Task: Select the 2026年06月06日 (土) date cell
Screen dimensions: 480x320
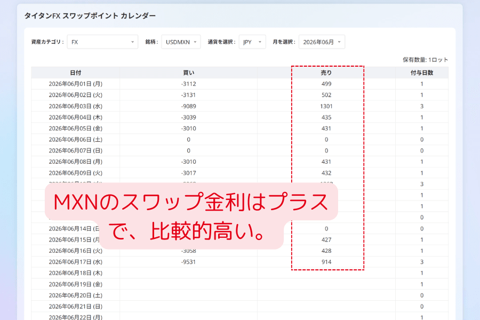Action: point(75,140)
